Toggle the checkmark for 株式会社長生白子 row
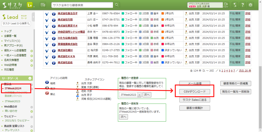 pos(47,14)
